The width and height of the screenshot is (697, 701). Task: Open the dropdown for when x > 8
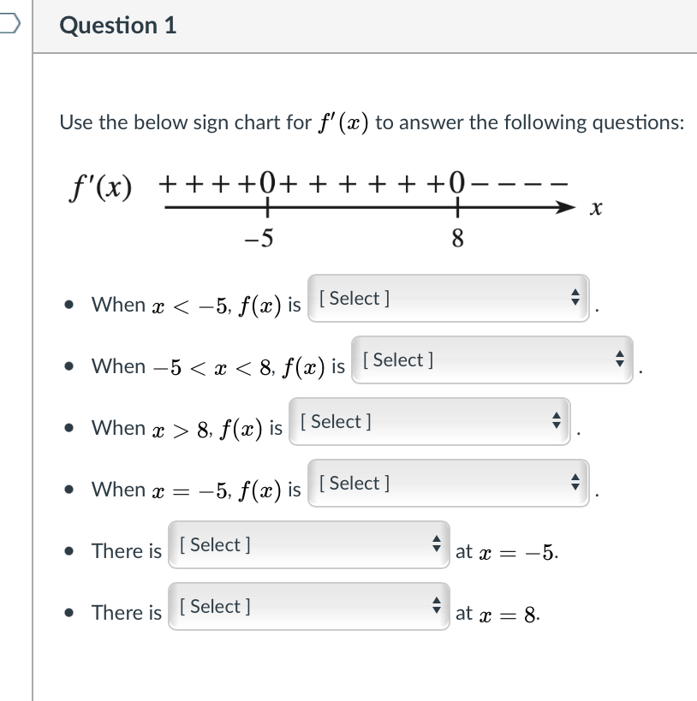click(x=428, y=420)
